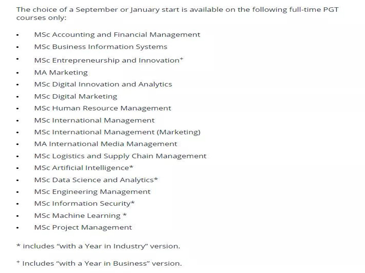365x273 pixels.
Task: Click MSc Data Science and Analytics
Action: [96, 180]
